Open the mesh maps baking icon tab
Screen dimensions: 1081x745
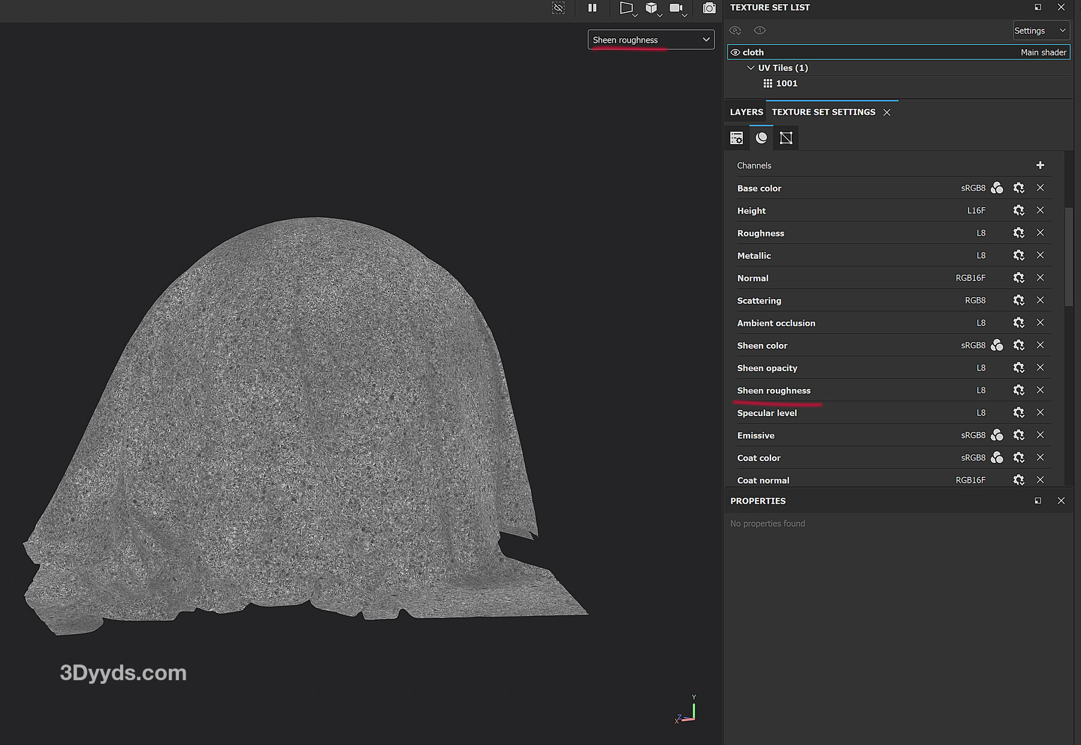[786, 138]
